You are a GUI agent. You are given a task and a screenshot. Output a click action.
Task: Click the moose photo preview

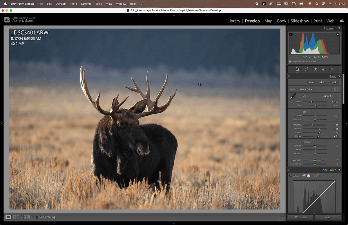pyautogui.click(x=145, y=119)
